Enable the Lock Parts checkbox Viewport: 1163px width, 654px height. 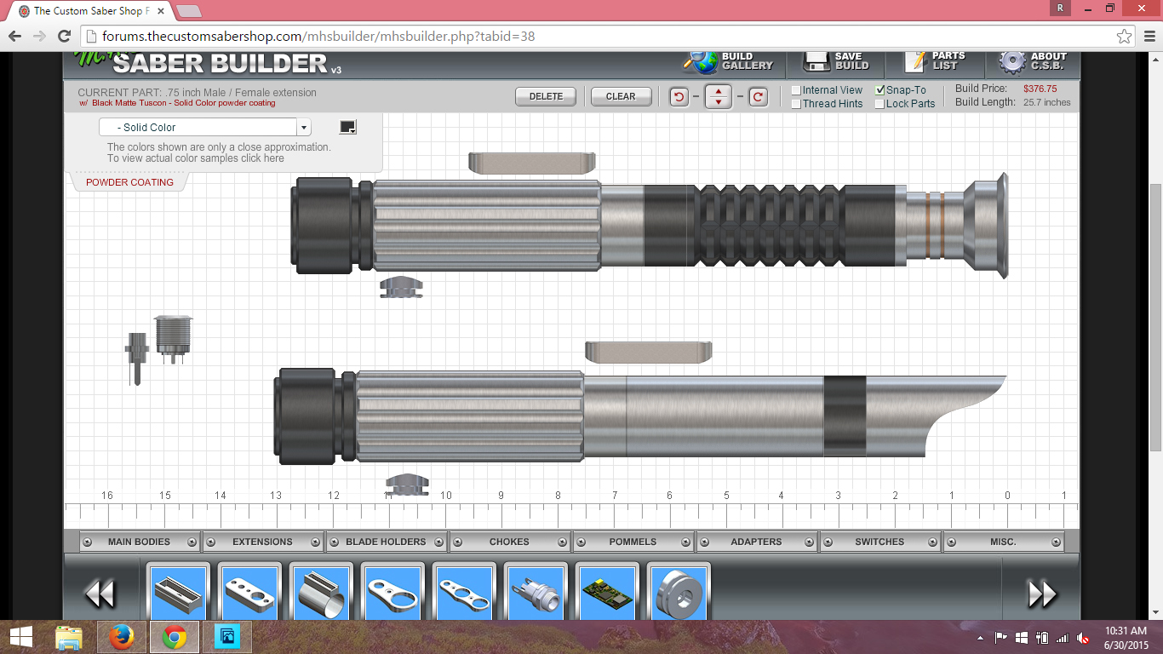(880, 104)
